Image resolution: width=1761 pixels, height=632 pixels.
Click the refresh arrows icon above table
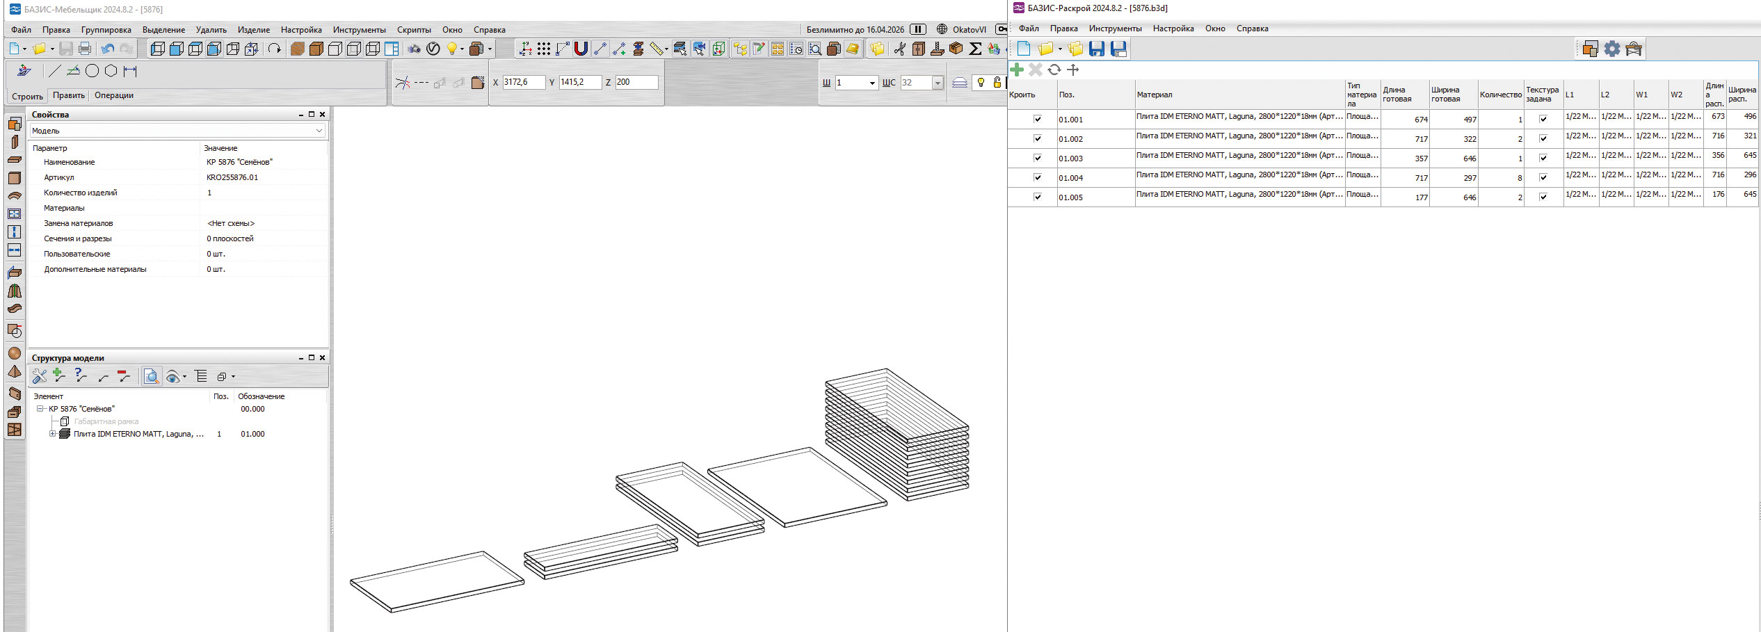tap(1054, 70)
